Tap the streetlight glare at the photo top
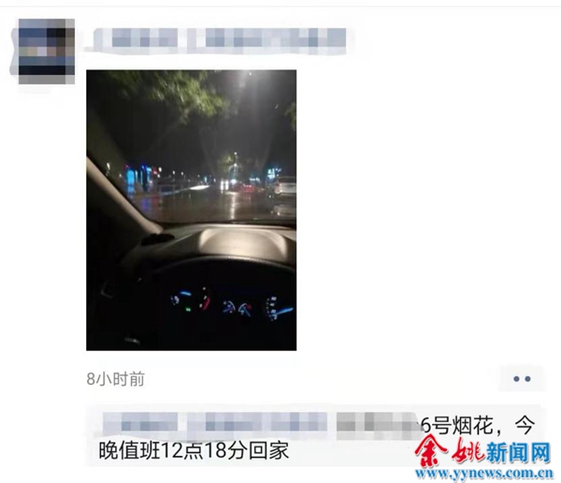The width and height of the screenshot is (561, 483). (x=245, y=82)
